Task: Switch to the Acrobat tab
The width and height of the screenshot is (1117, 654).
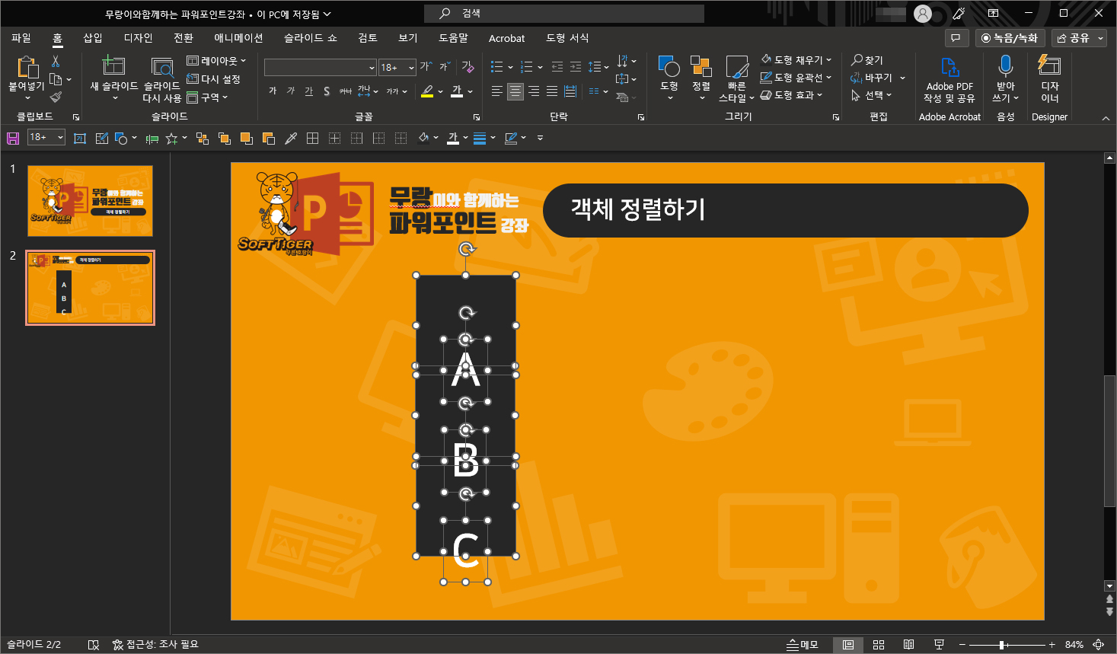Action: click(506, 38)
